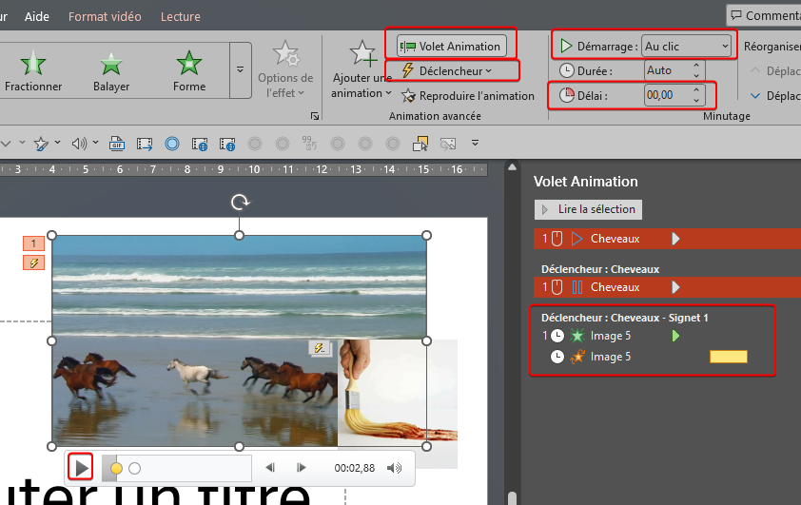Toggle the Volet Animation pane

pyautogui.click(x=452, y=46)
